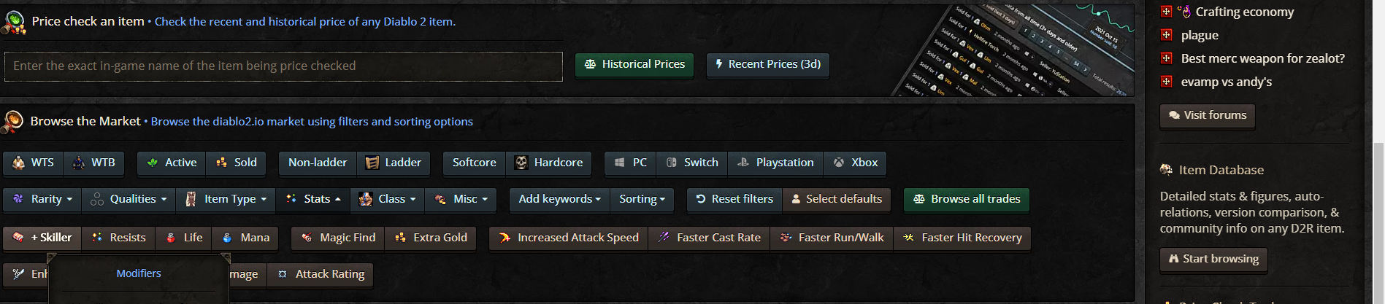Open the Sorting dropdown menu
This screenshot has width=1385, height=304.
tap(642, 199)
